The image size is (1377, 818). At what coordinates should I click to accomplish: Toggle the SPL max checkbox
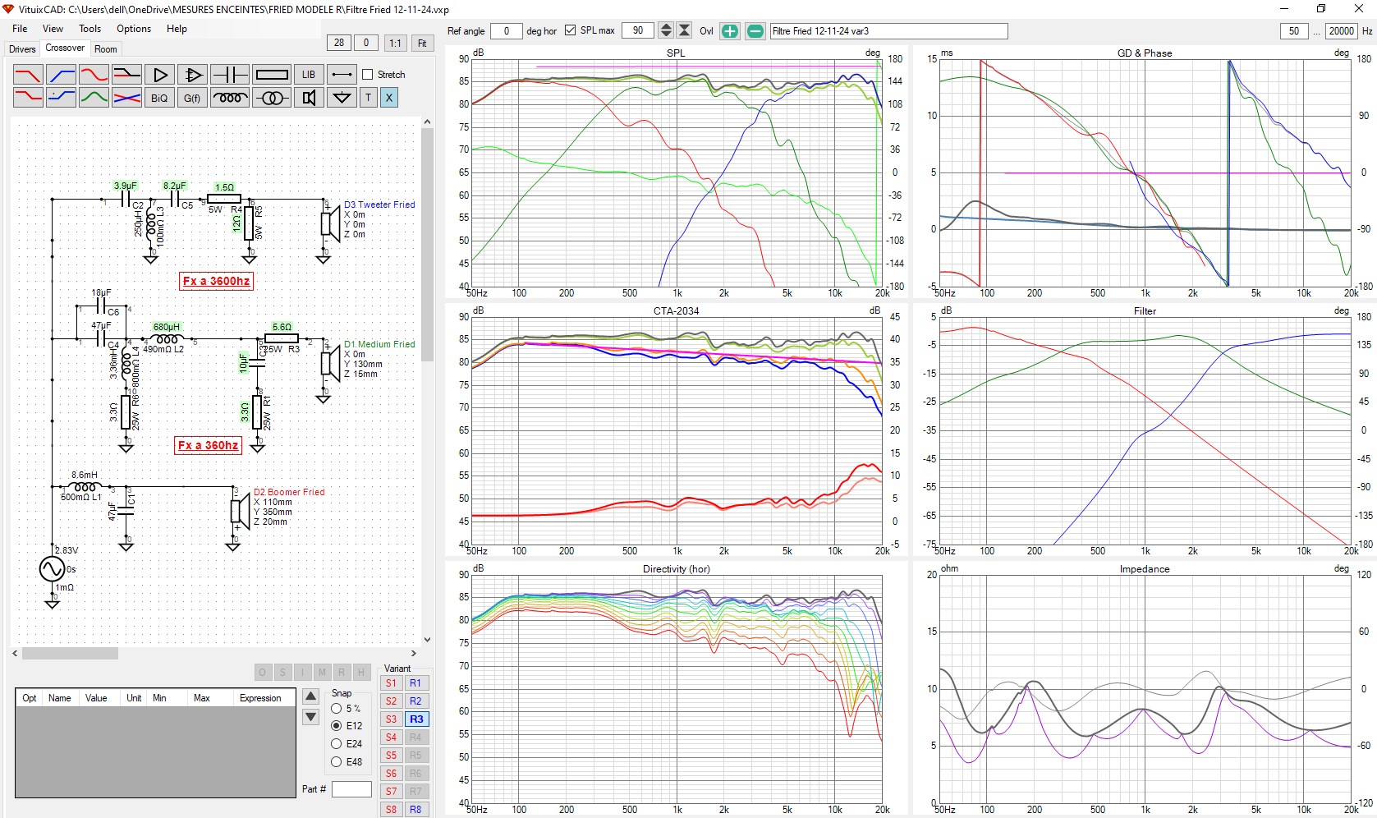tap(571, 31)
